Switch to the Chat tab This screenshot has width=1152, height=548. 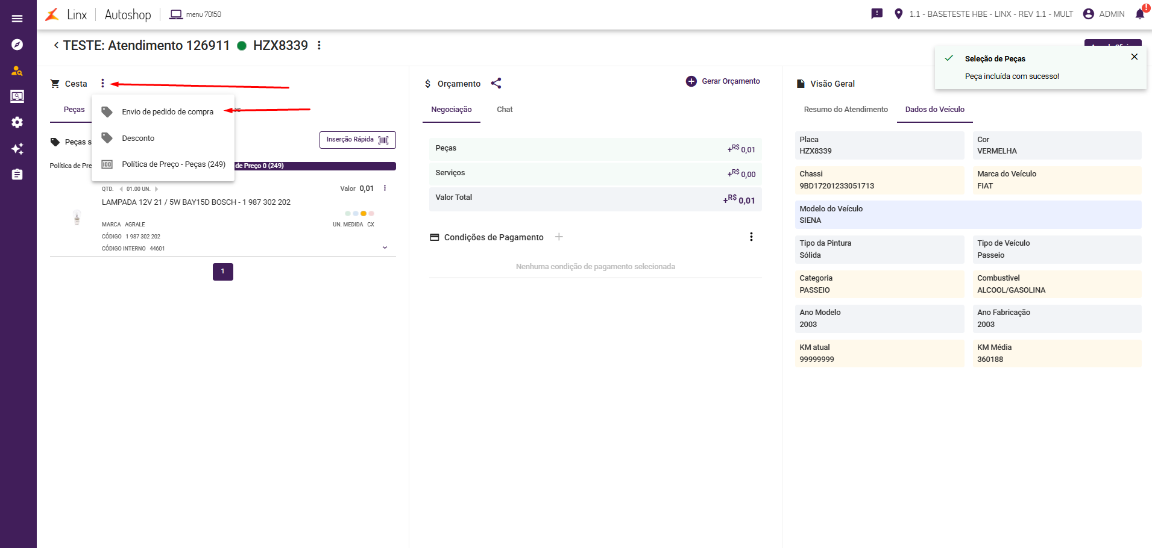click(505, 110)
